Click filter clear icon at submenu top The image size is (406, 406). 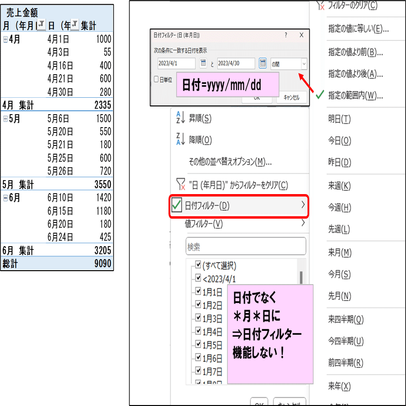point(321,5)
